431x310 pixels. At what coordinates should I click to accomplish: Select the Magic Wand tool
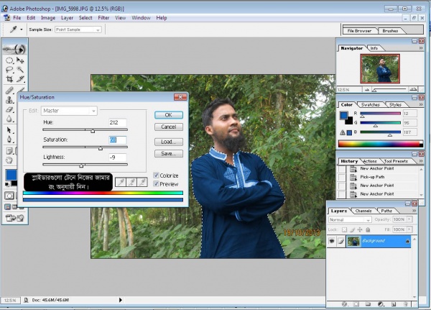(20, 69)
